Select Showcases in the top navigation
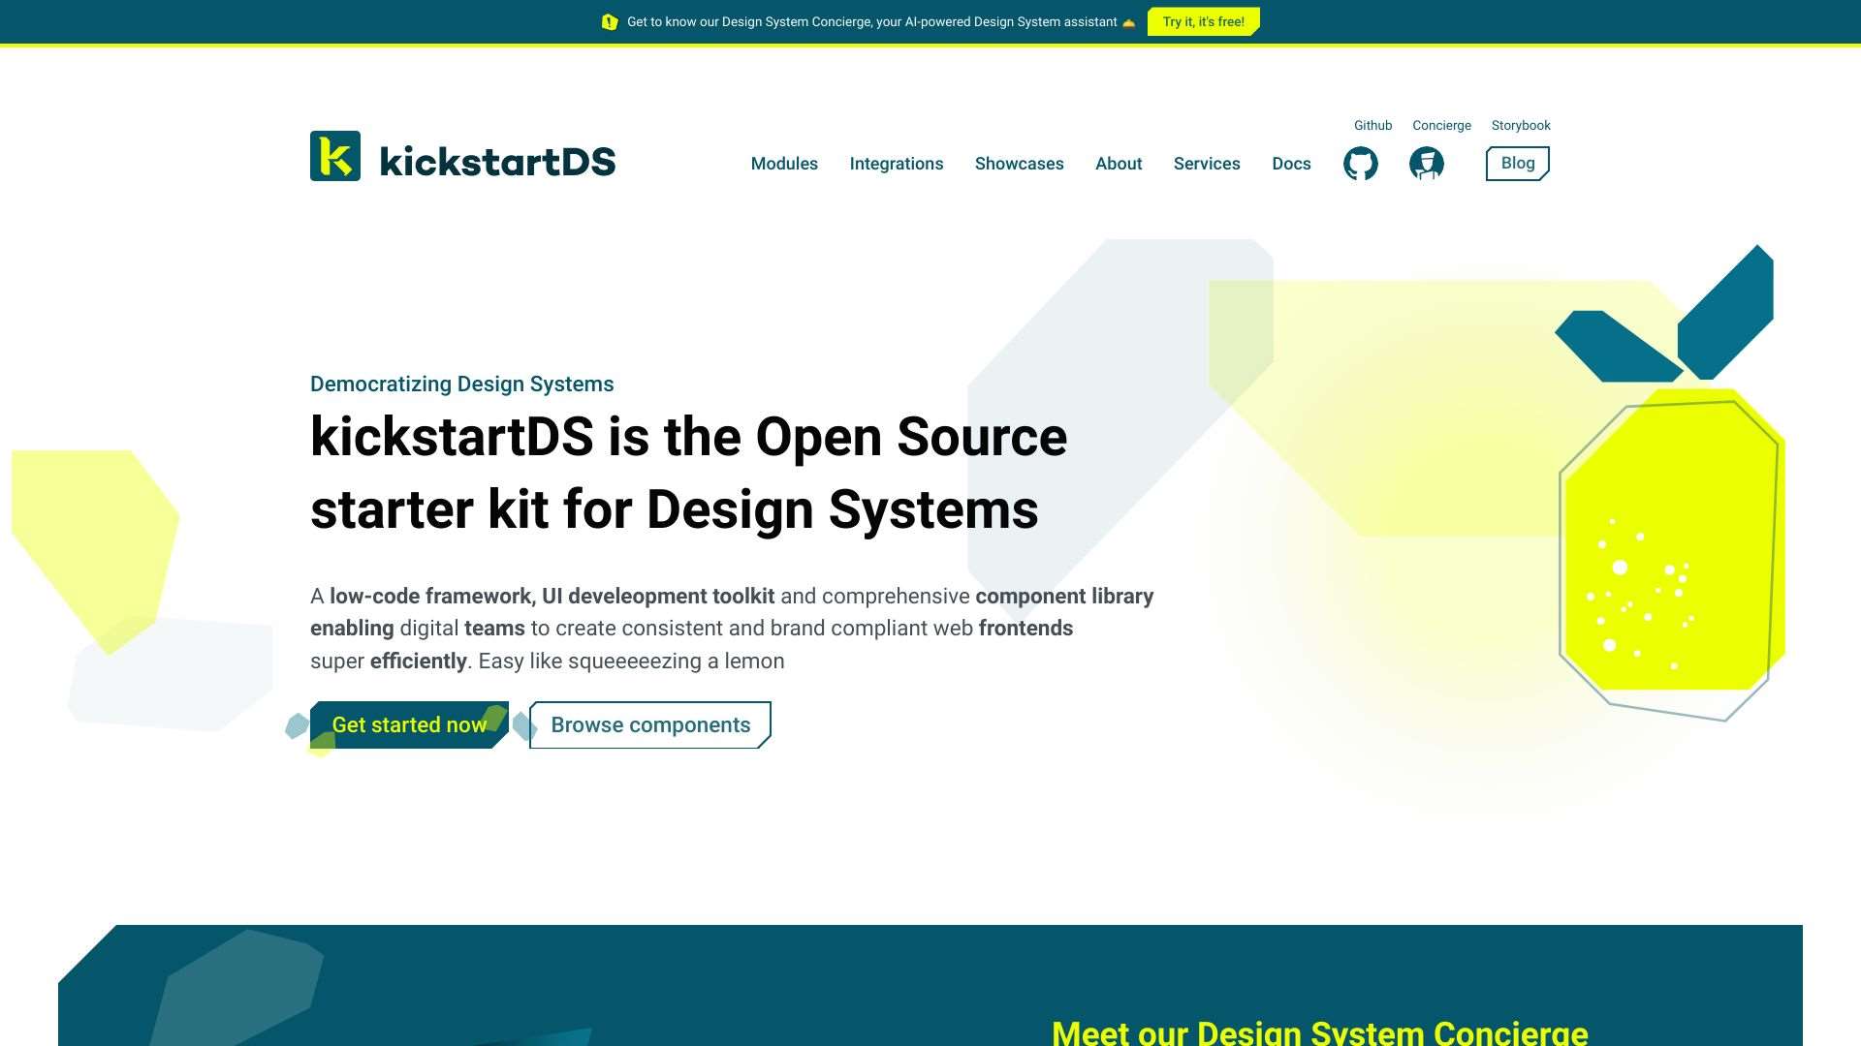This screenshot has width=1861, height=1046. (x=1019, y=164)
